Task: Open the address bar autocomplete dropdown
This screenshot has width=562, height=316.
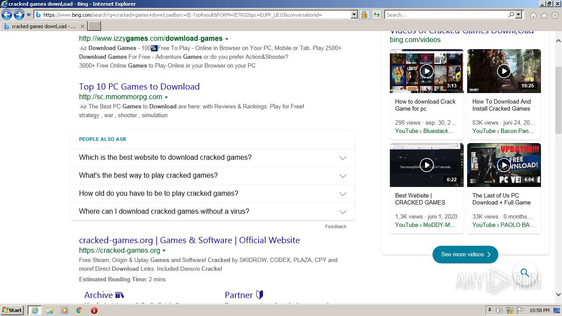Action: pos(354,15)
